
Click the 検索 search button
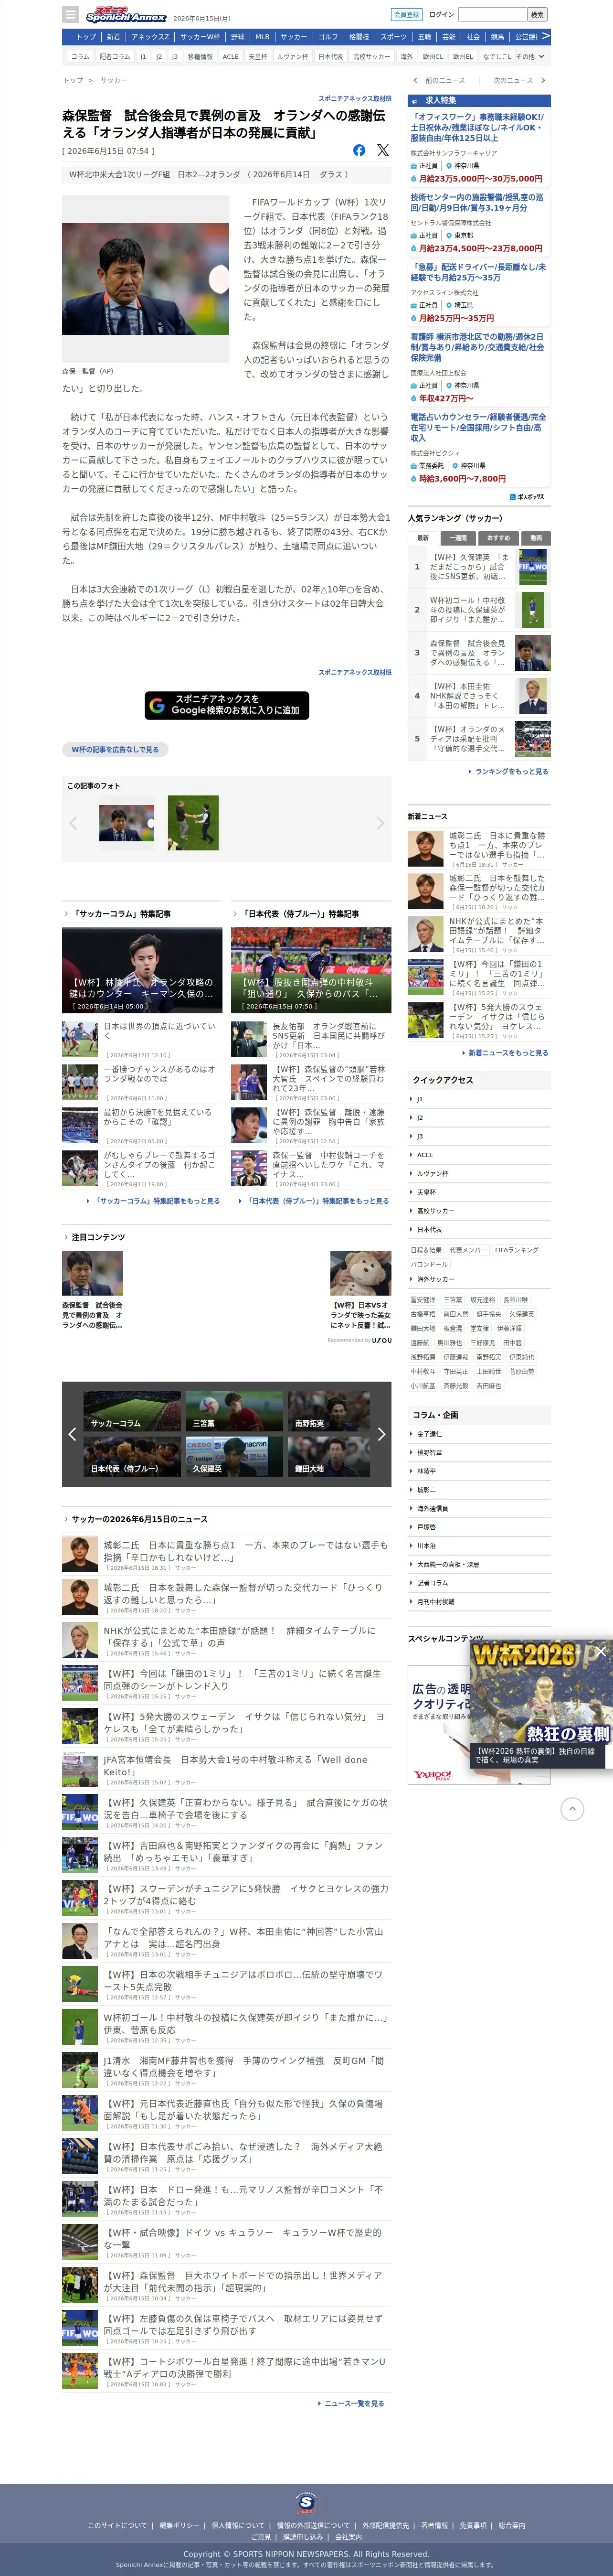[537, 15]
